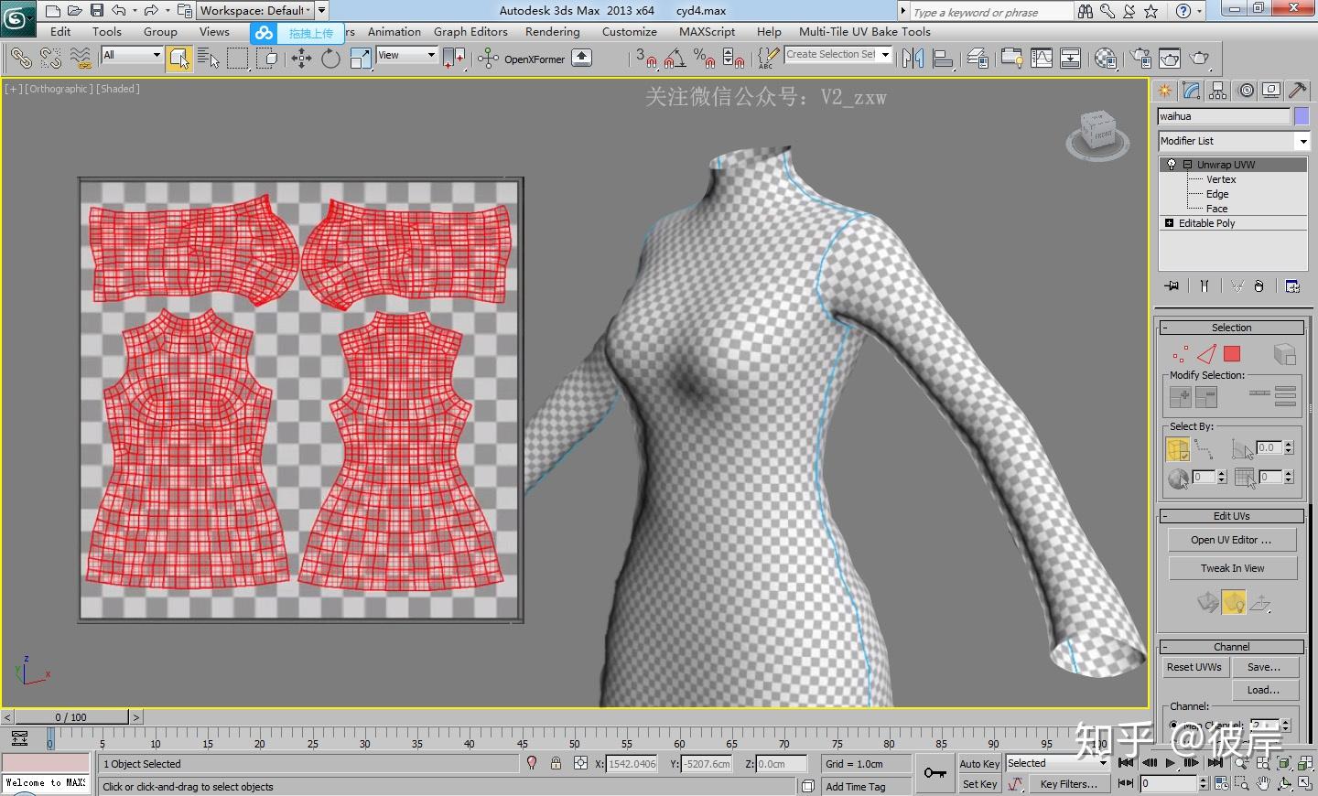Toggle Auto Key animation mode
Image resolution: width=1318 pixels, height=796 pixels.
(979, 763)
